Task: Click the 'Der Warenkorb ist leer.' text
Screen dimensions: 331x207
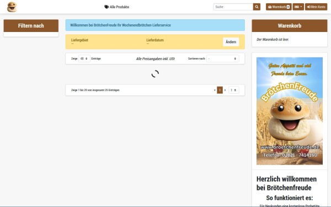Action: coord(273,40)
